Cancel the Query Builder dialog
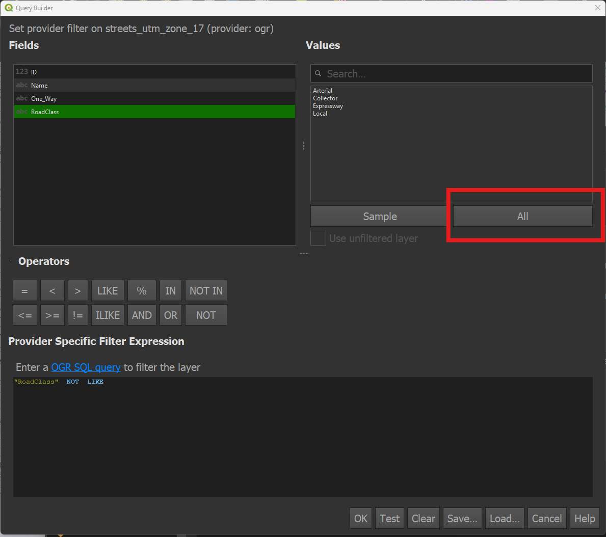Image resolution: width=606 pixels, height=537 pixels. click(546, 519)
